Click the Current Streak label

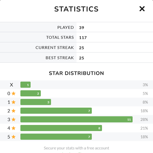[x=55, y=48]
